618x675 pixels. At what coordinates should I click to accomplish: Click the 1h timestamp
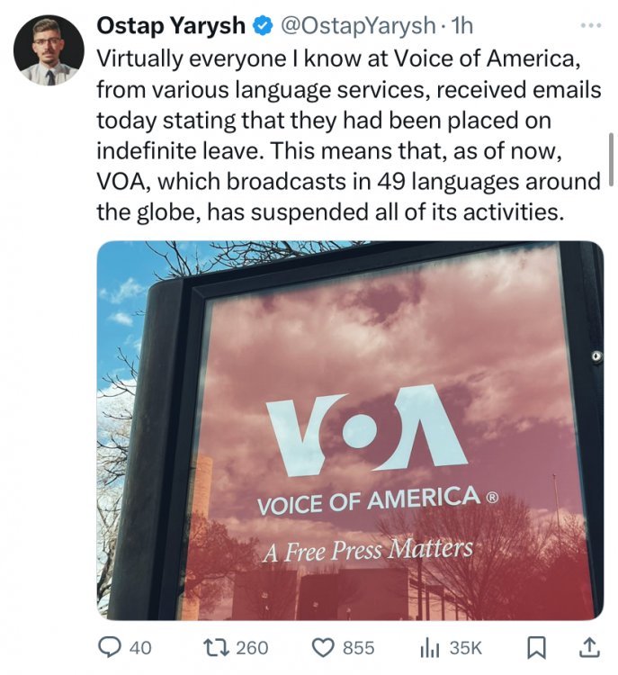(x=461, y=27)
